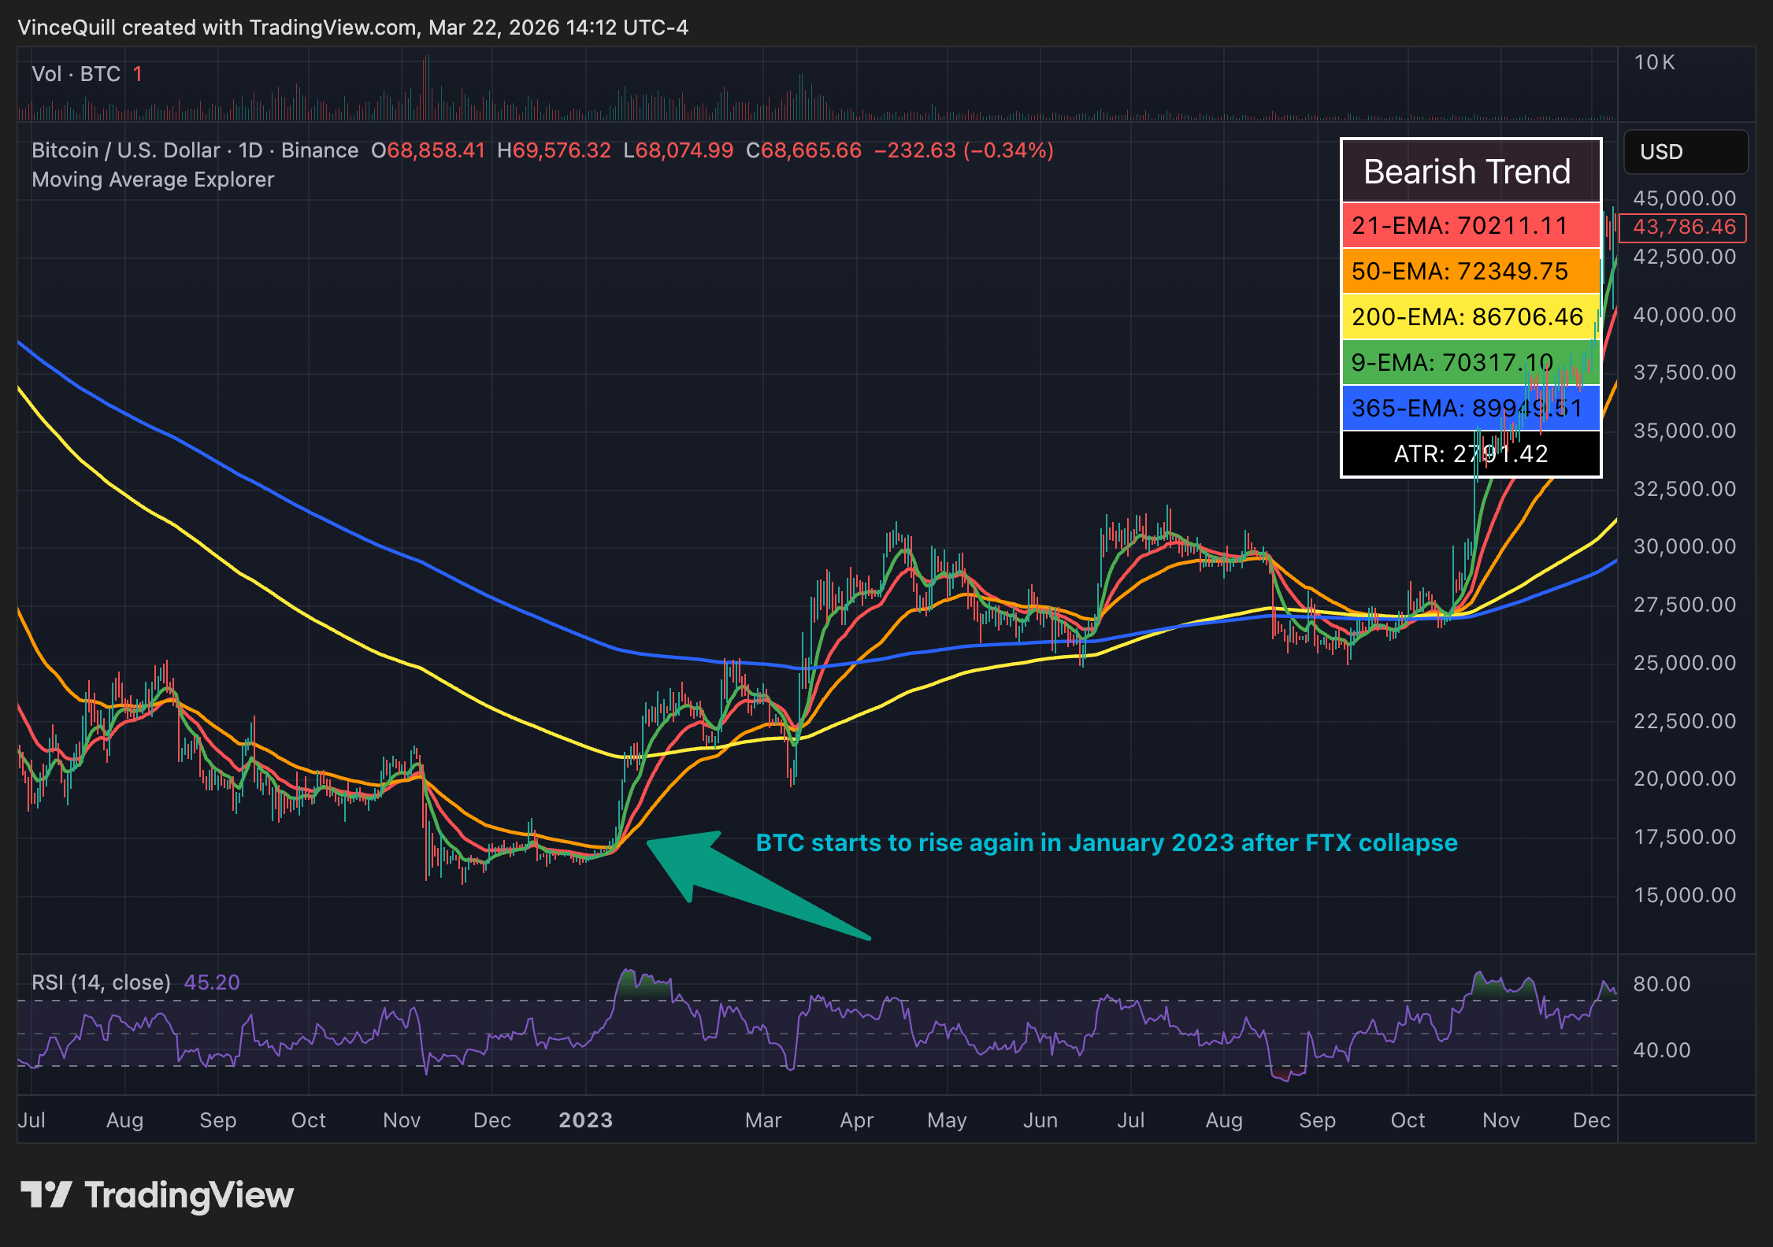Select the yellow 200-EMA legend entry
Screen dimensions: 1773x1247
[x=1469, y=317]
